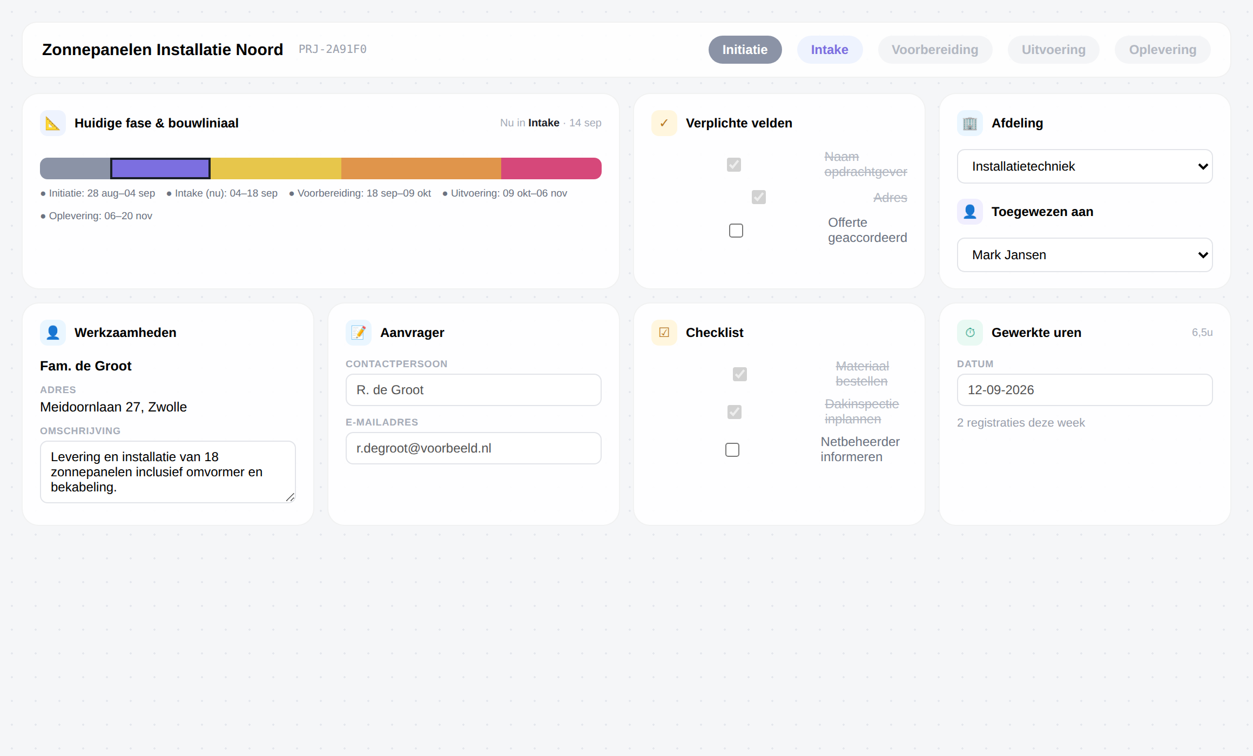Click the orange Uitvoering timeline segment

coord(421,168)
